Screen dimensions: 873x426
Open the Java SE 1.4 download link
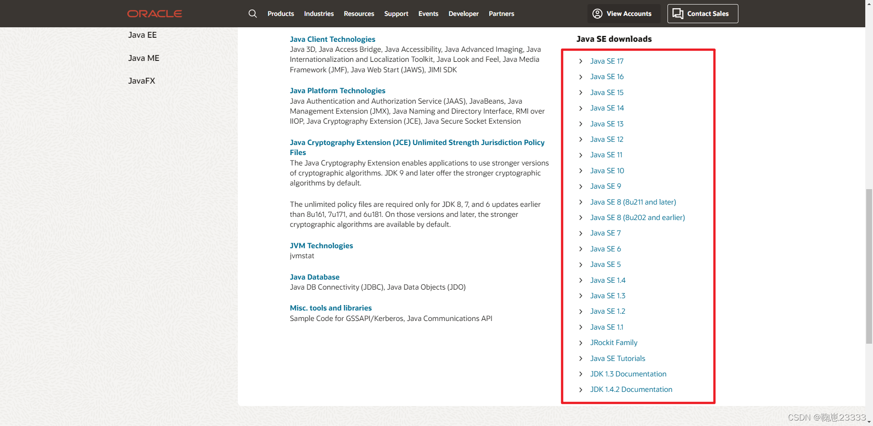click(607, 280)
